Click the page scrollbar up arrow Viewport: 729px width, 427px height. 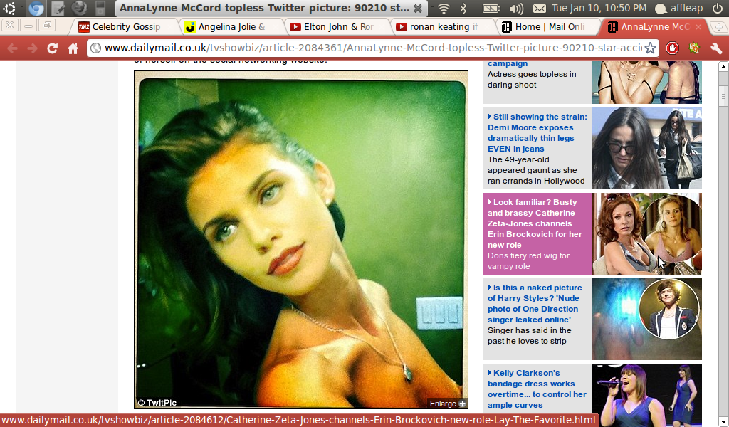pyautogui.click(x=723, y=67)
